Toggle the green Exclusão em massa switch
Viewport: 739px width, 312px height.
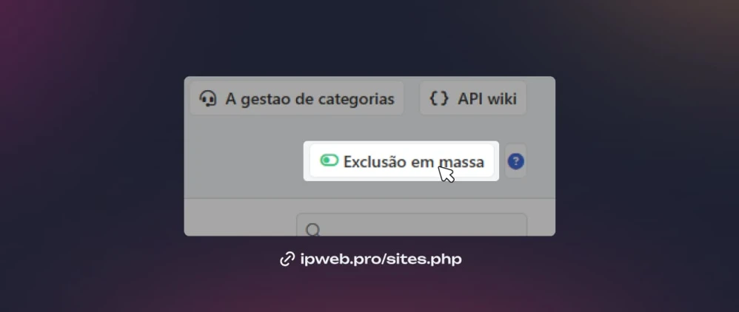click(x=329, y=160)
